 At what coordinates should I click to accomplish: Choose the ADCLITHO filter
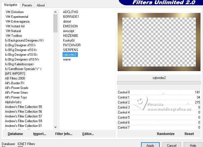[x=71, y=12]
